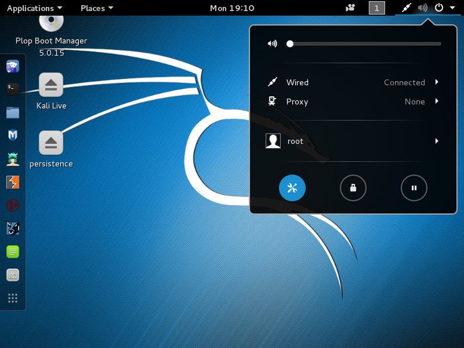The image size is (464, 348).
Task: Click workspace indicator number 1
Action: 377,8
